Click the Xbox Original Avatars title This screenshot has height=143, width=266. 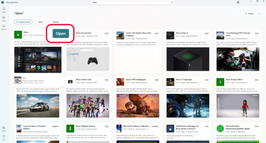[x=85, y=126]
